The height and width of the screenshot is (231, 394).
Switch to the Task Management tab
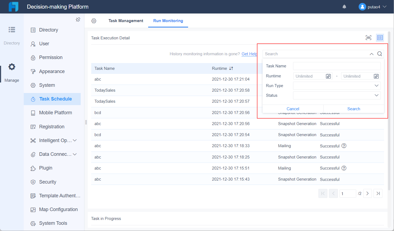coord(126,20)
